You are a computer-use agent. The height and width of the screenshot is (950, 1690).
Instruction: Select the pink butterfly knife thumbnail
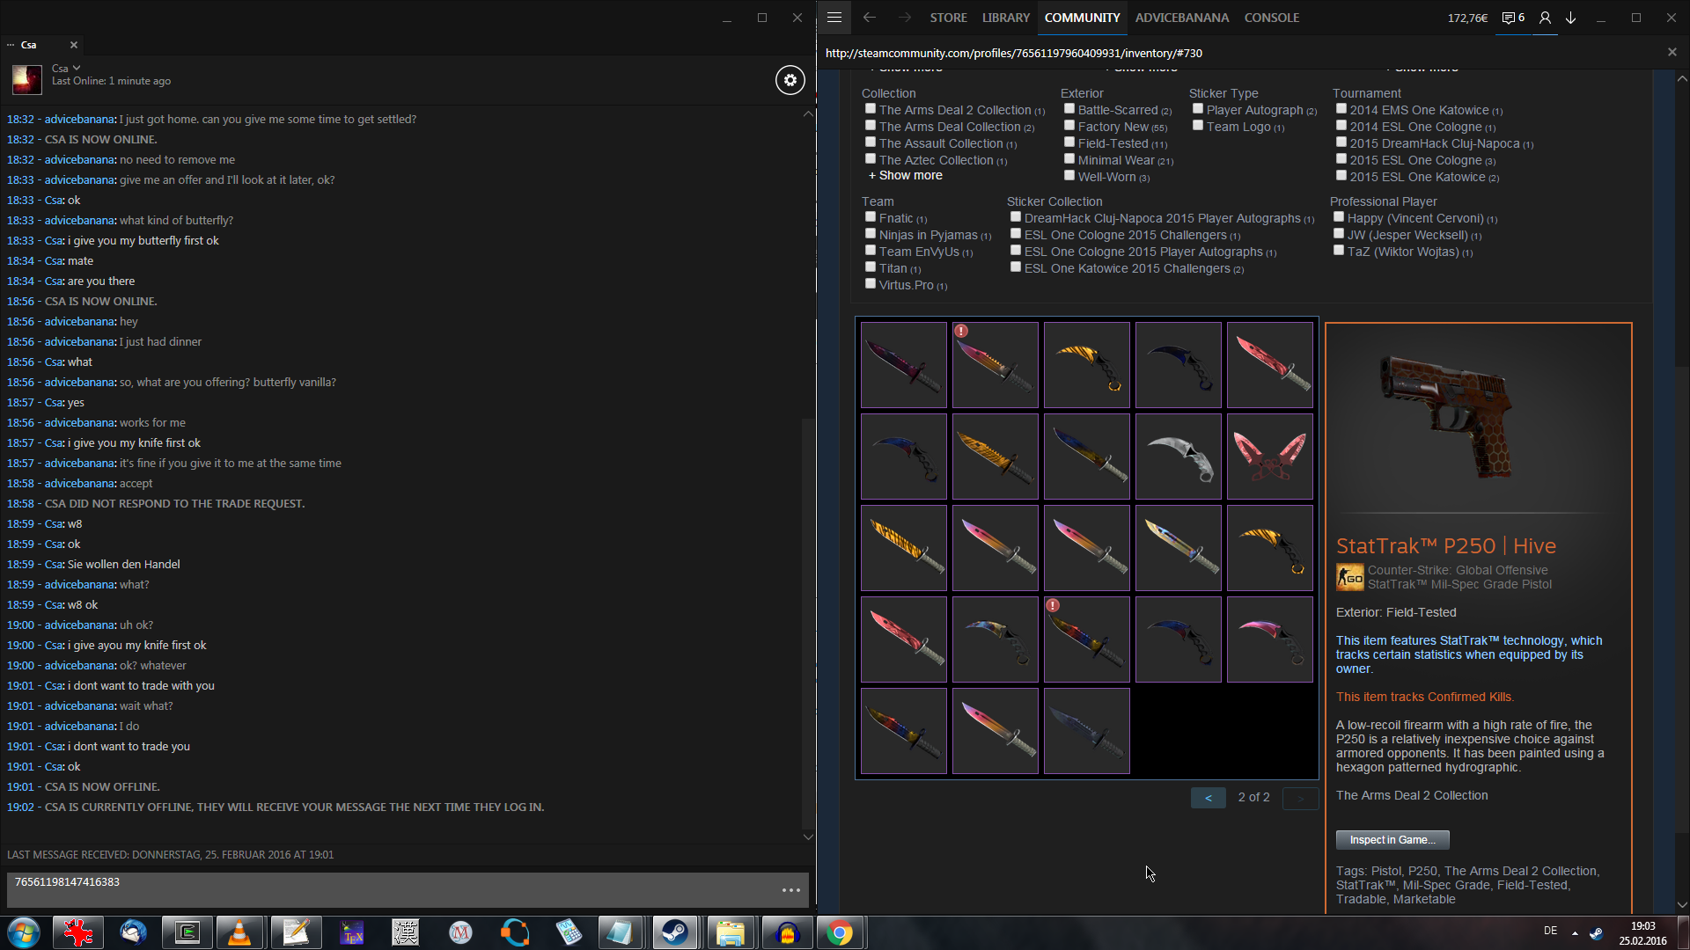(1269, 457)
